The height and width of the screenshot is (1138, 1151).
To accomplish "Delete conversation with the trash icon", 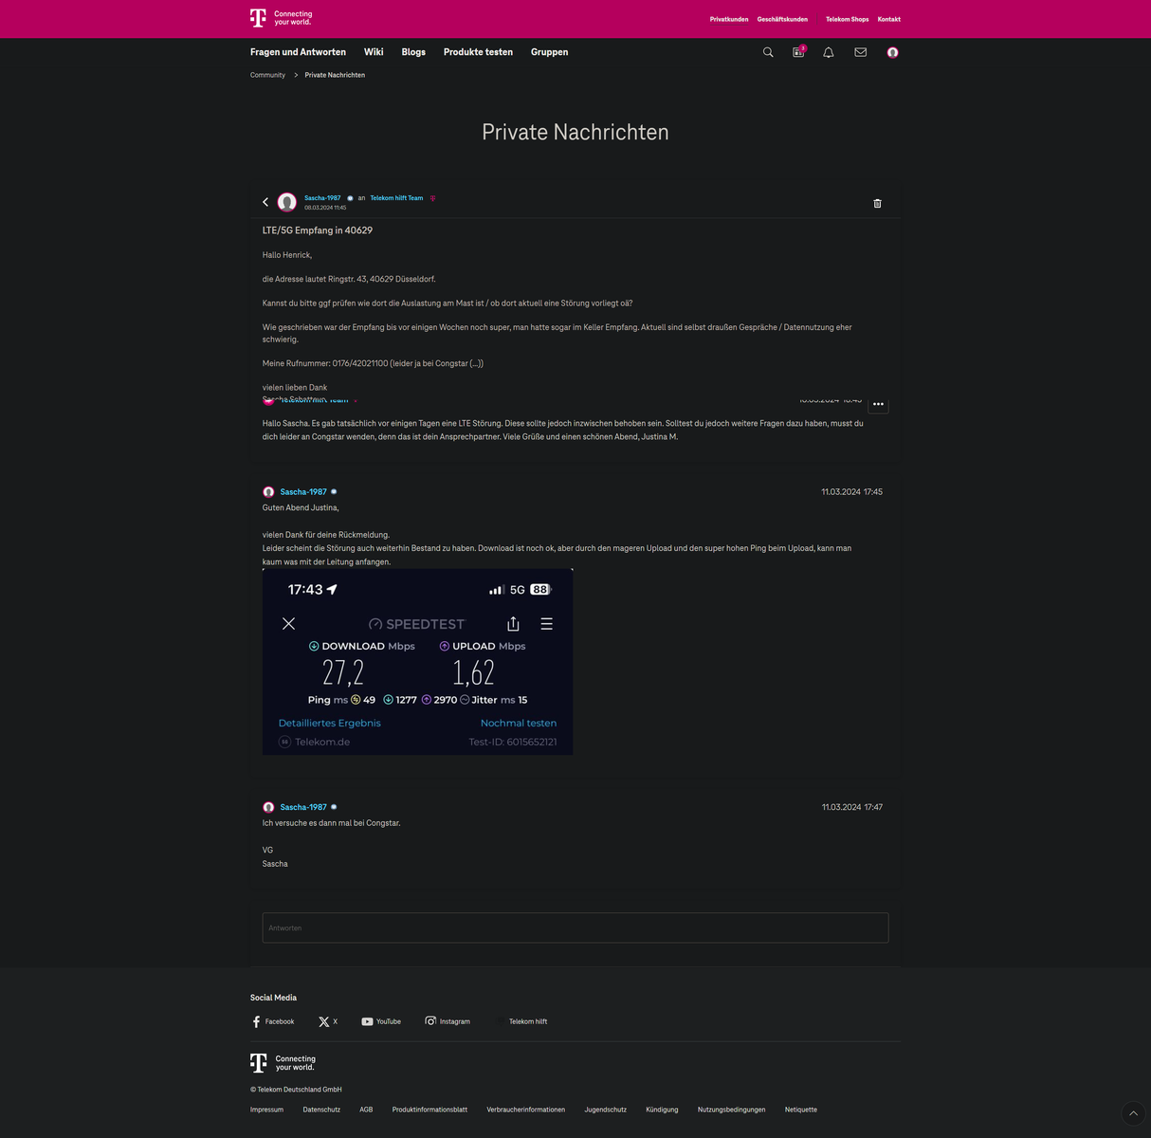I will point(877,203).
